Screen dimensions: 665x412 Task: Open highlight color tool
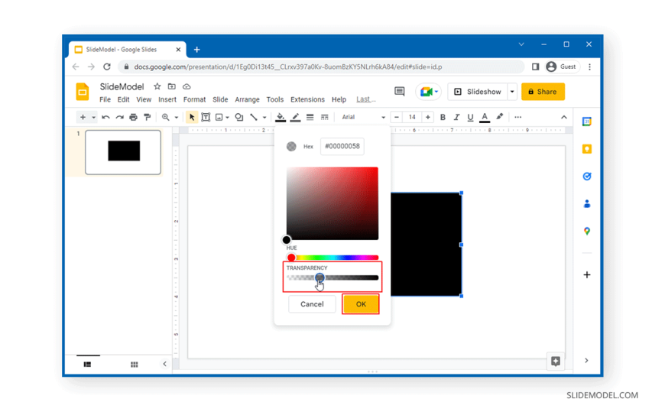point(500,117)
